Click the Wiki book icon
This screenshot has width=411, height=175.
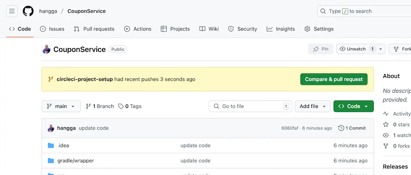point(202,29)
